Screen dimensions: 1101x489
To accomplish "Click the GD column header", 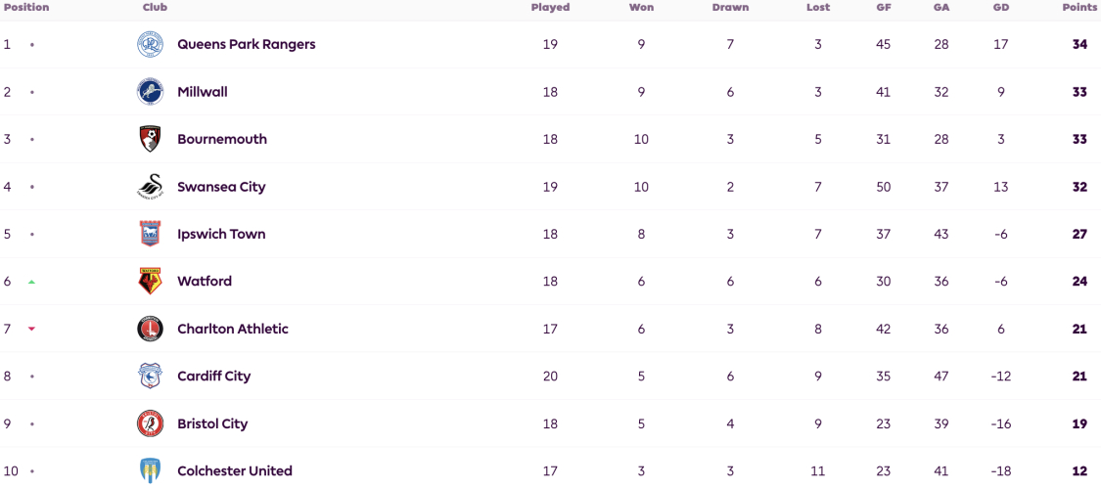I will tap(1000, 8).
